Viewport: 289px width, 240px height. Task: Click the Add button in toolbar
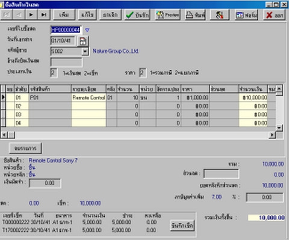(64, 15)
